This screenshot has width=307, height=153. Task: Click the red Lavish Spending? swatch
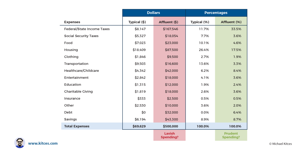pyautogui.click(x=169, y=135)
